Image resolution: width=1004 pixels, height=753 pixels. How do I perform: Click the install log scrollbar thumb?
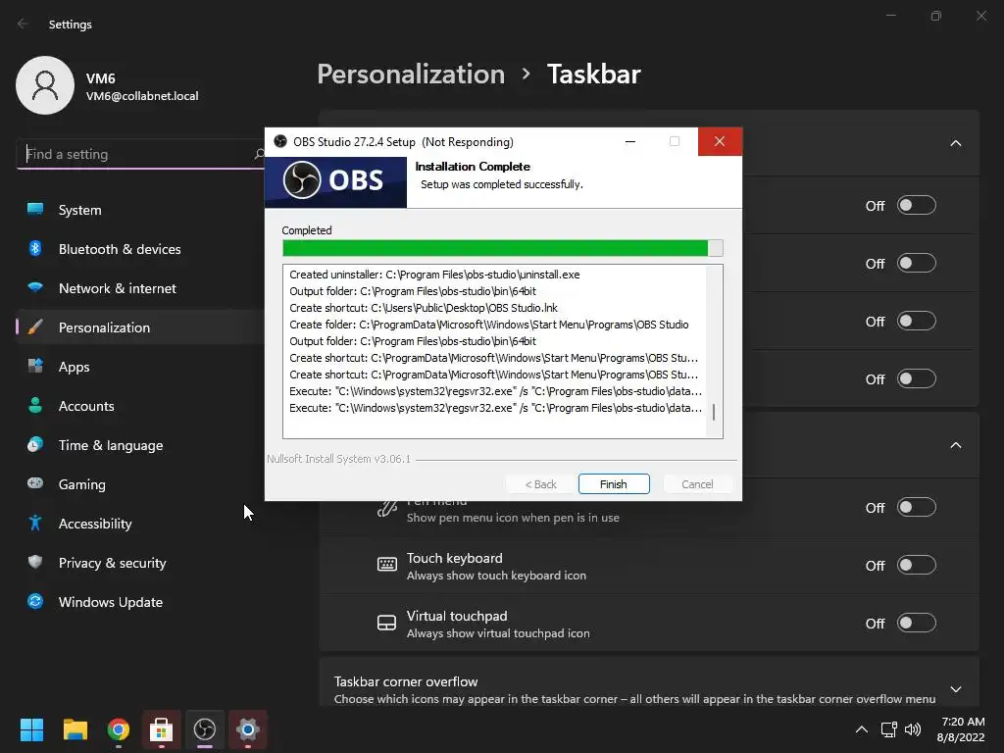click(714, 412)
